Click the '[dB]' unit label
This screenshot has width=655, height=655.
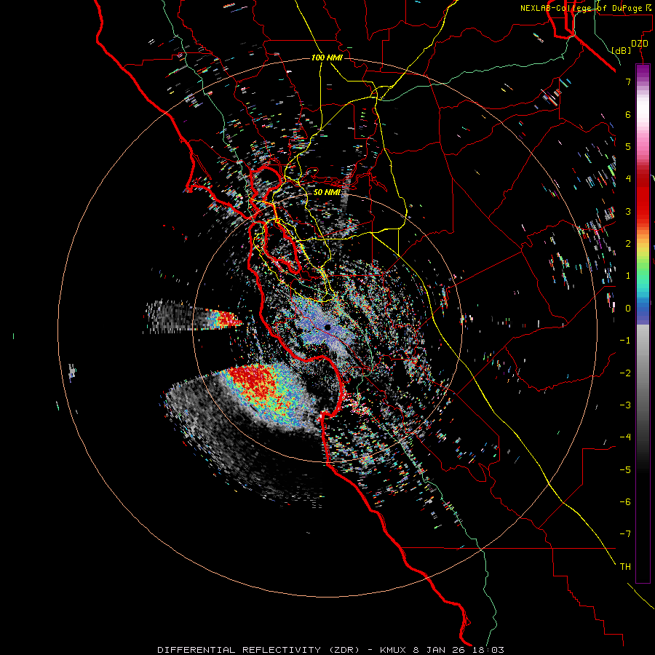621,50
